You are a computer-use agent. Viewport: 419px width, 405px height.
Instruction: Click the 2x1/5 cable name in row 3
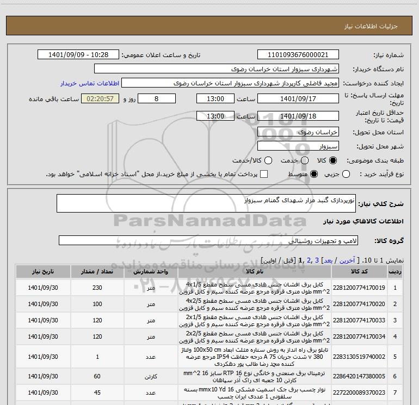(x=255, y=321)
